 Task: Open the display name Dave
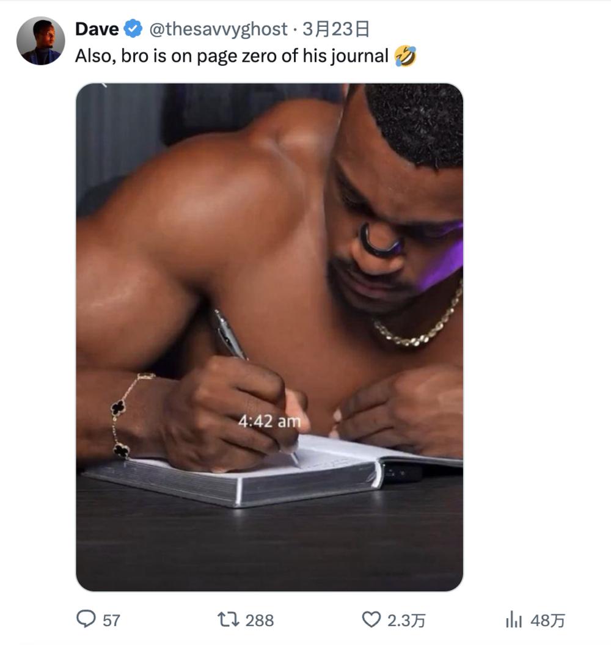tap(97, 29)
